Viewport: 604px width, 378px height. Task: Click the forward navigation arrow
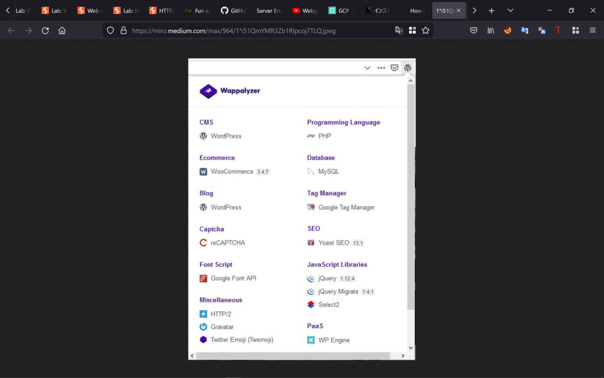[x=28, y=31]
